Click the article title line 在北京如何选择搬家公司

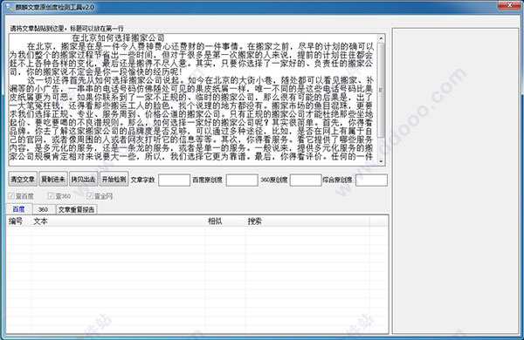[x=118, y=37]
